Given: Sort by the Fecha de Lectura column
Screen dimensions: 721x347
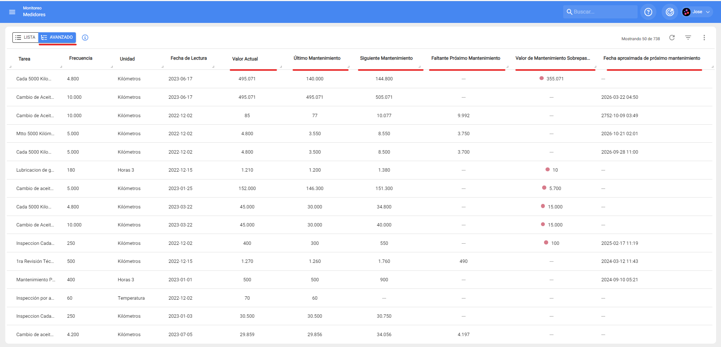Looking at the screenshot, I should pos(189,58).
